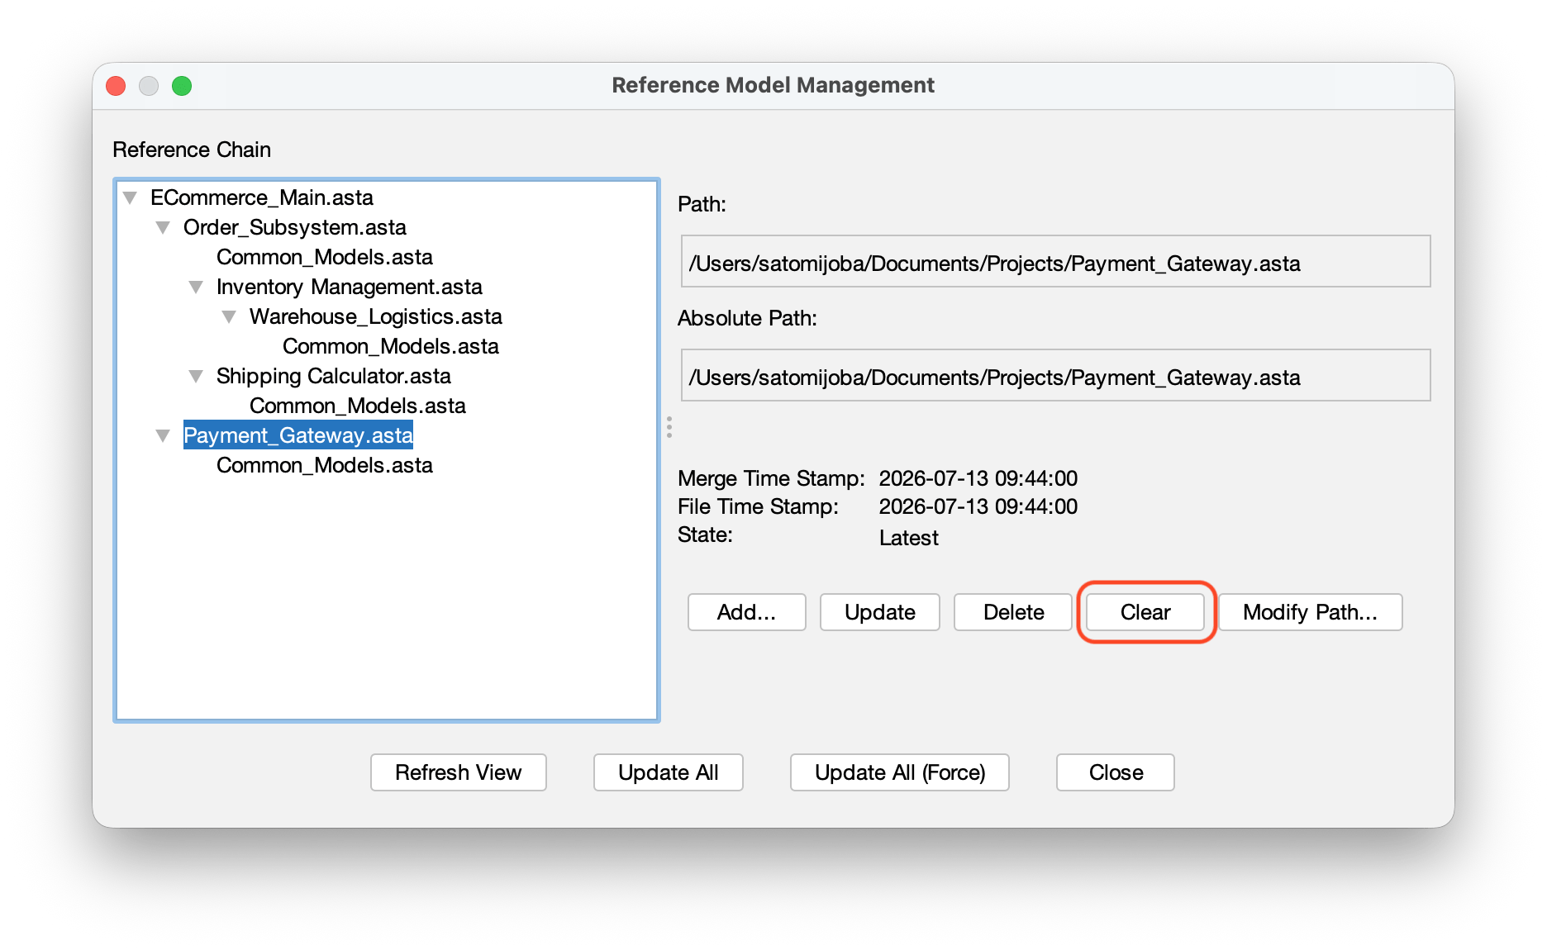This screenshot has height=950, width=1547.
Task: Click the Path text field
Action: coord(1055,262)
